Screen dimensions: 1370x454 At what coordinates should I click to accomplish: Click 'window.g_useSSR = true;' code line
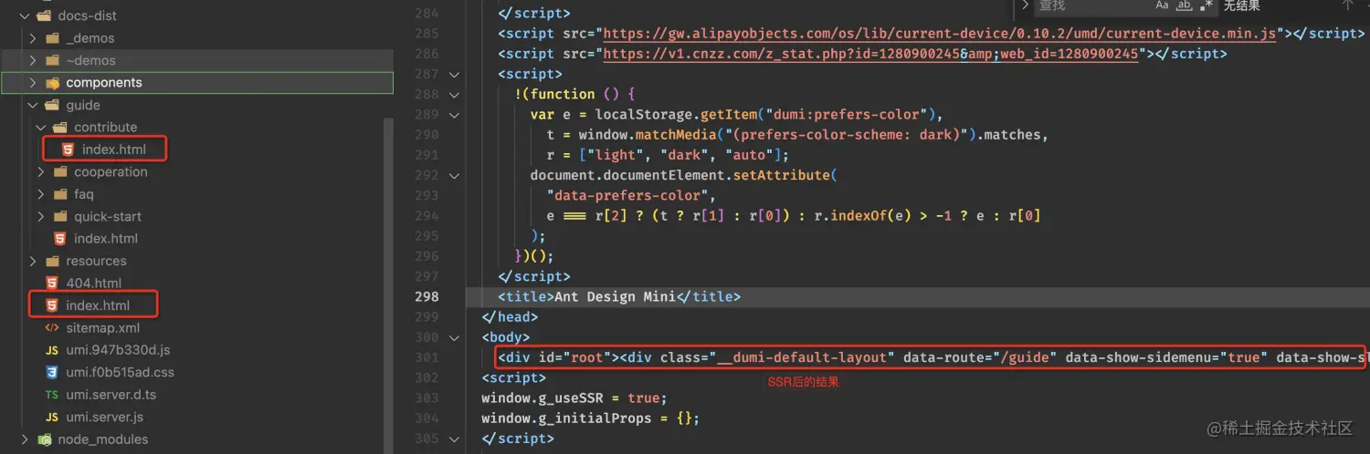point(575,397)
